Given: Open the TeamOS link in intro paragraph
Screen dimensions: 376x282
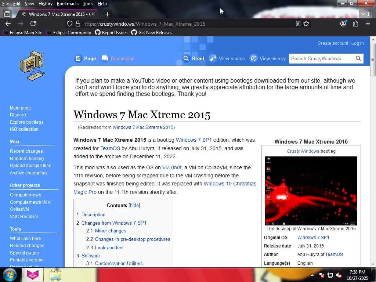Looking at the screenshot, I should pyautogui.click(x=110, y=148).
